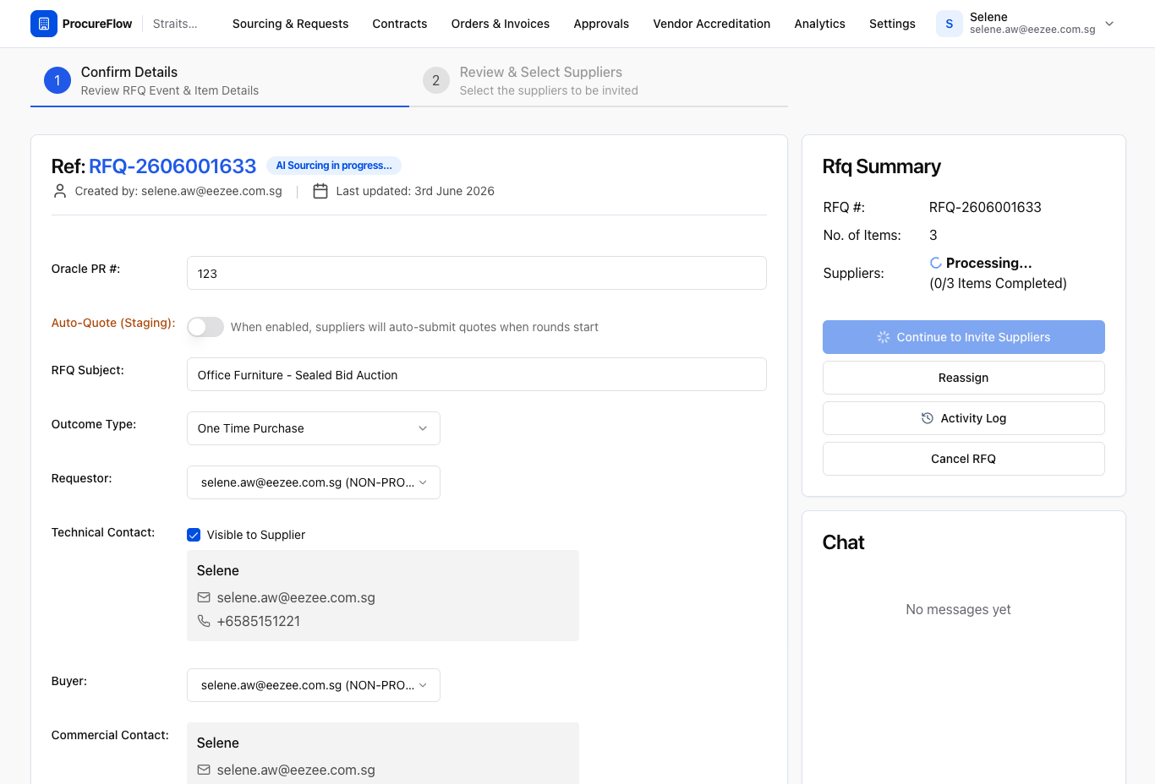Screen dimensions: 1155x784
Task: Click the Chat panel heading
Action: point(843,542)
